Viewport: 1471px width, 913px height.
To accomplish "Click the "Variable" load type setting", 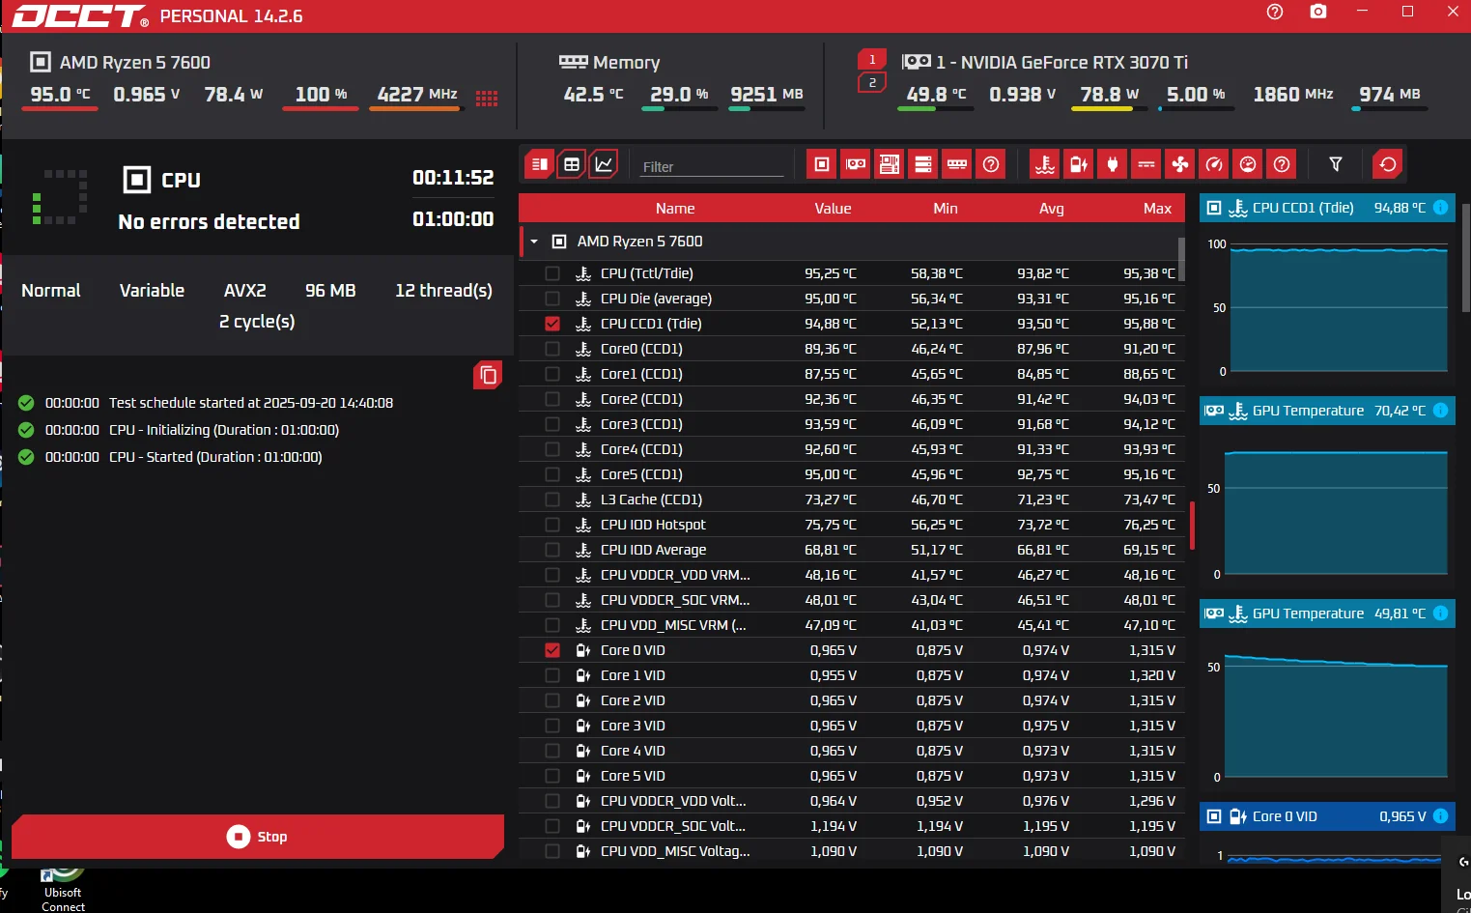I will [x=152, y=290].
